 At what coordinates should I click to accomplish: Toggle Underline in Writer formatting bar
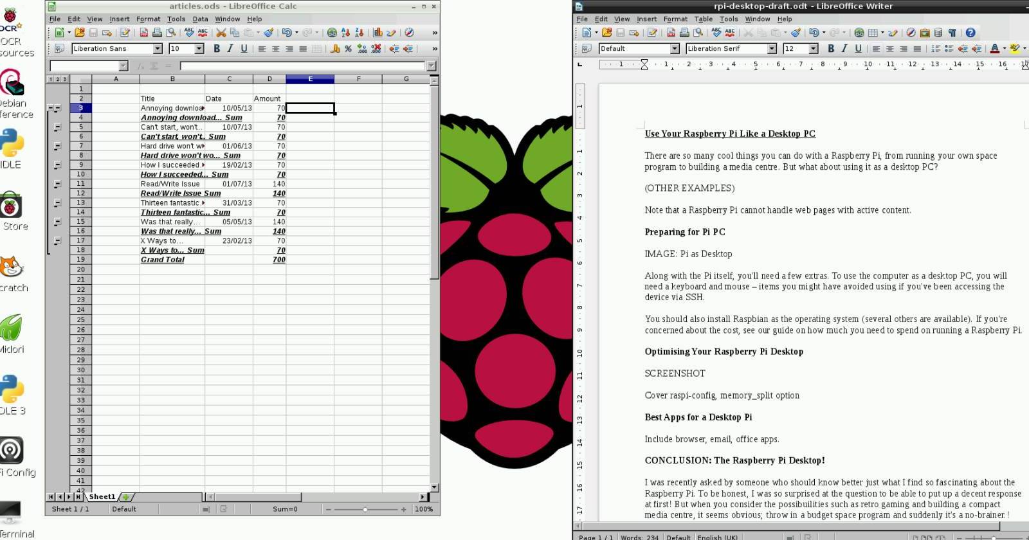point(858,48)
